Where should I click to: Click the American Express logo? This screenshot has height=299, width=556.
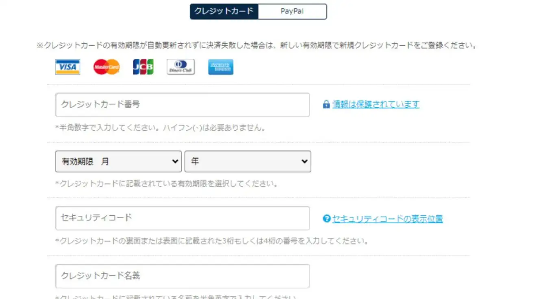tap(221, 67)
